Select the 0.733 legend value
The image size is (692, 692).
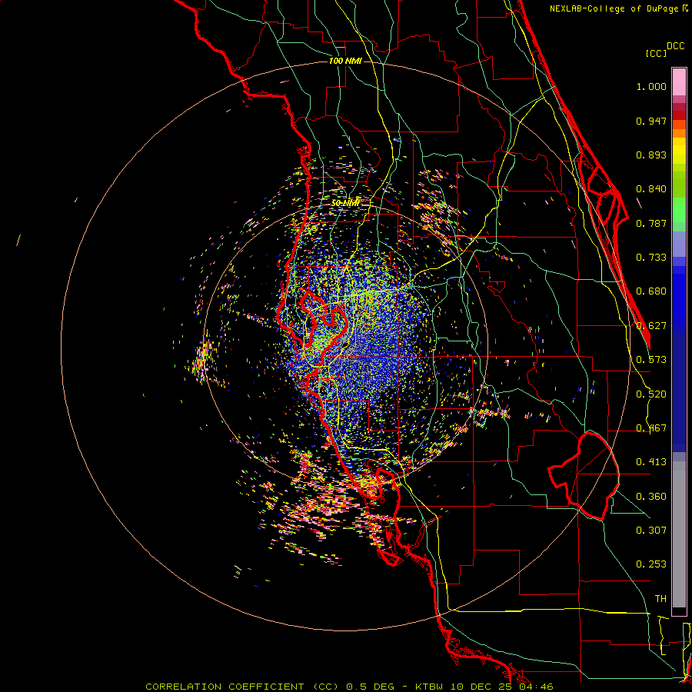(651, 258)
